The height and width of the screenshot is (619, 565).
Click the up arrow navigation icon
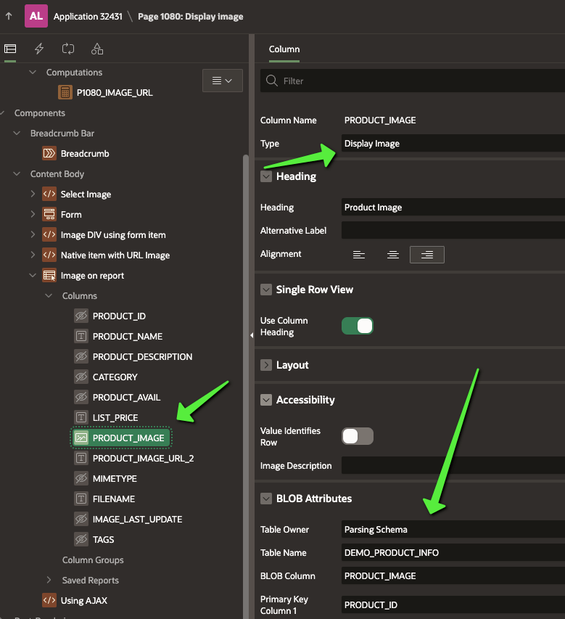9,16
